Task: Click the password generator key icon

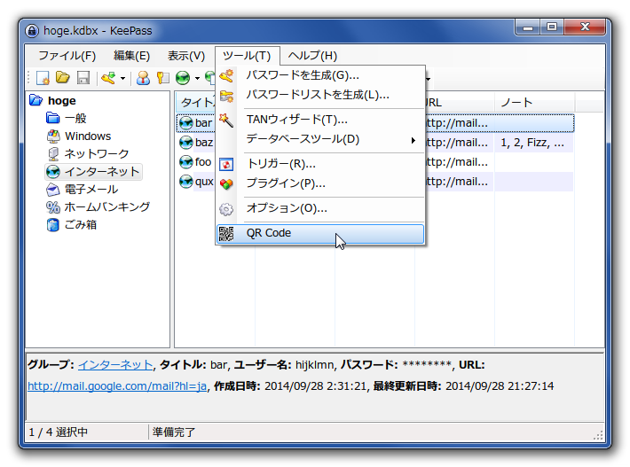Action: point(226,75)
